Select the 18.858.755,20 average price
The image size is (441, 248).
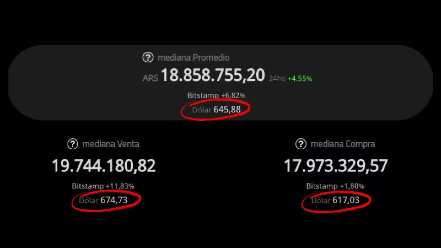pyautogui.click(x=213, y=75)
